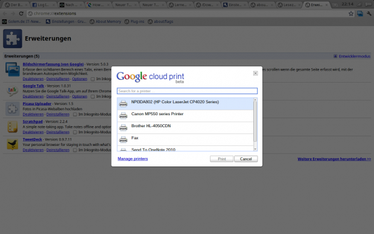Open a new tab with plus button

click(x=335, y=5)
